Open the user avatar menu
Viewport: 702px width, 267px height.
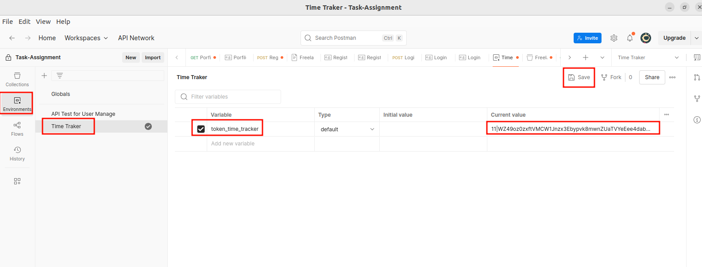click(x=646, y=38)
